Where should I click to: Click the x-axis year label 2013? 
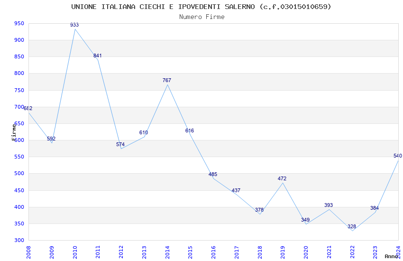(144, 252)
